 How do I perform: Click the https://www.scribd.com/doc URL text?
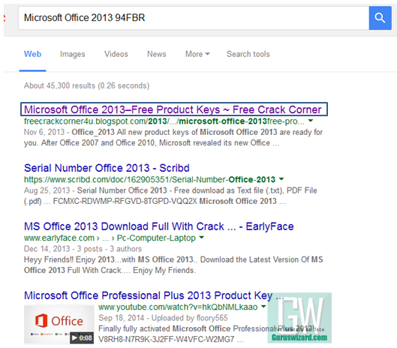[x=149, y=179]
